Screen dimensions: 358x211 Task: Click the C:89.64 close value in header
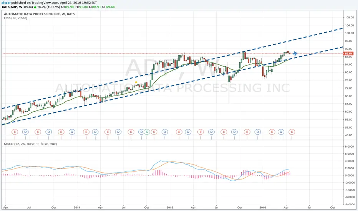[108, 7]
